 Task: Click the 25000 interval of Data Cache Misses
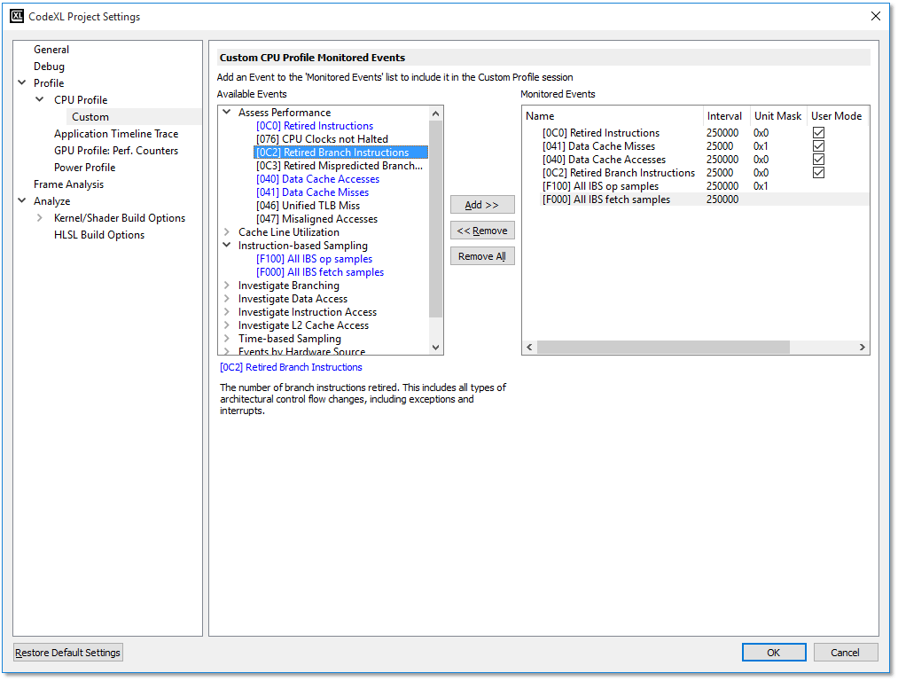(x=719, y=146)
